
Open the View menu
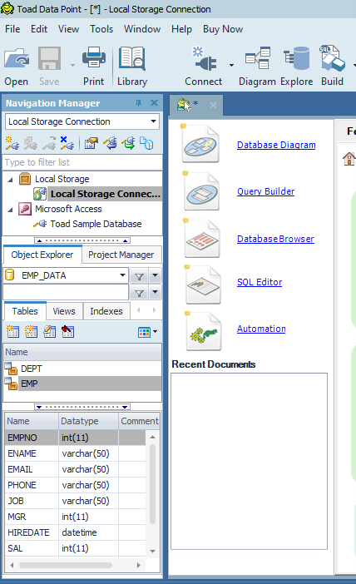click(68, 29)
